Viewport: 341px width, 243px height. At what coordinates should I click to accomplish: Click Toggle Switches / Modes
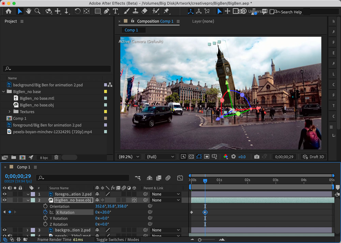pos(118,240)
